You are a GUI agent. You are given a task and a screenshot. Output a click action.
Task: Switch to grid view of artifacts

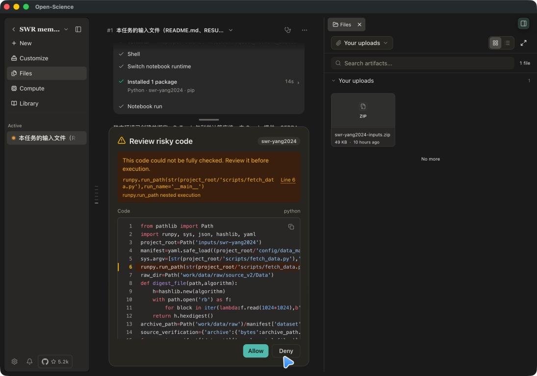[495, 43]
